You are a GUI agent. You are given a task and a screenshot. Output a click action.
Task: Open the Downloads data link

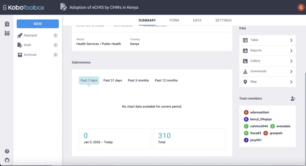pyautogui.click(x=258, y=71)
